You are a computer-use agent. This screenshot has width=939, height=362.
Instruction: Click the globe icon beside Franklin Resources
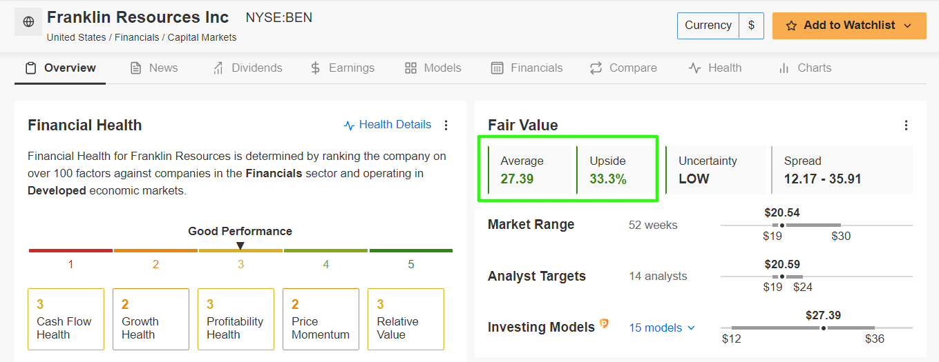pos(28,22)
